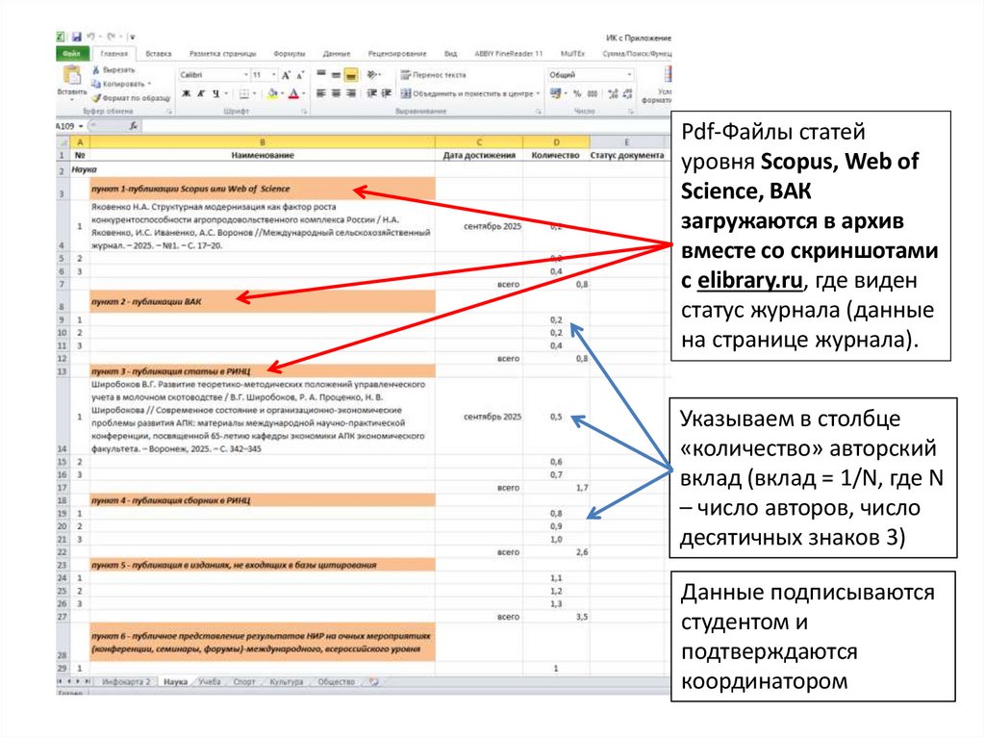Apply the 000 thousands separator format
985x738 pixels.
coord(593,93)
